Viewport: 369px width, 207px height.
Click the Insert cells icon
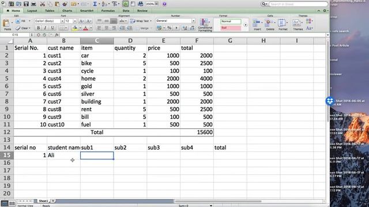click(257, 23)
